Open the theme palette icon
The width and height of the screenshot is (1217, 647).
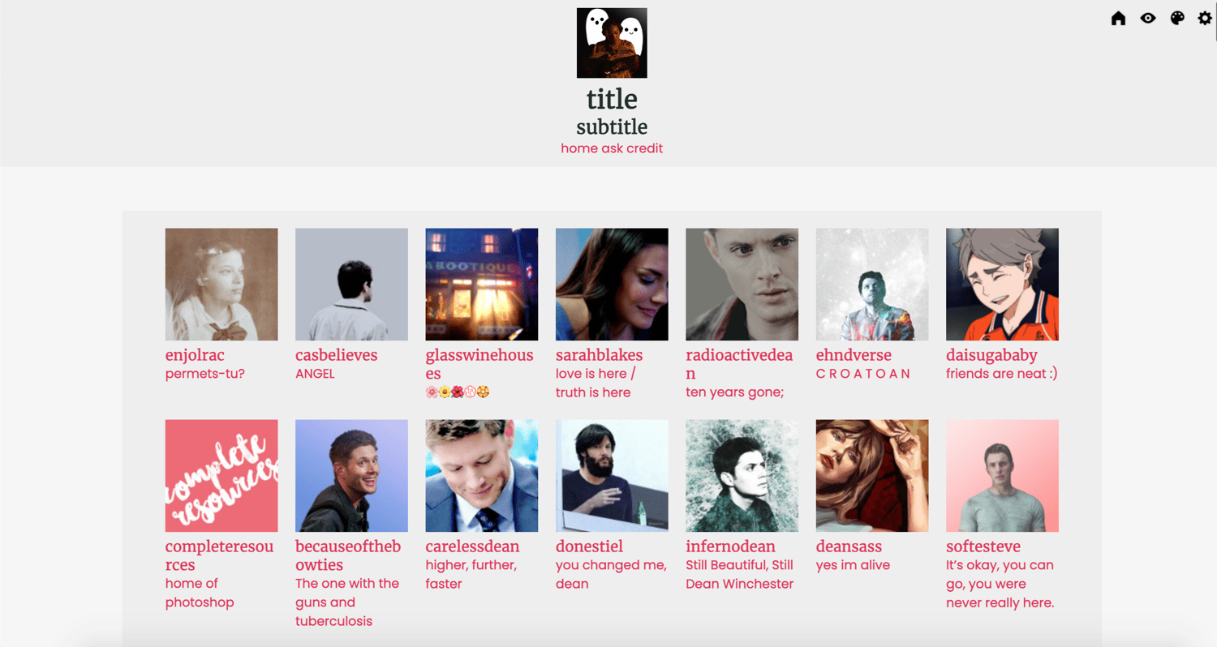[x=1177, y=18]
